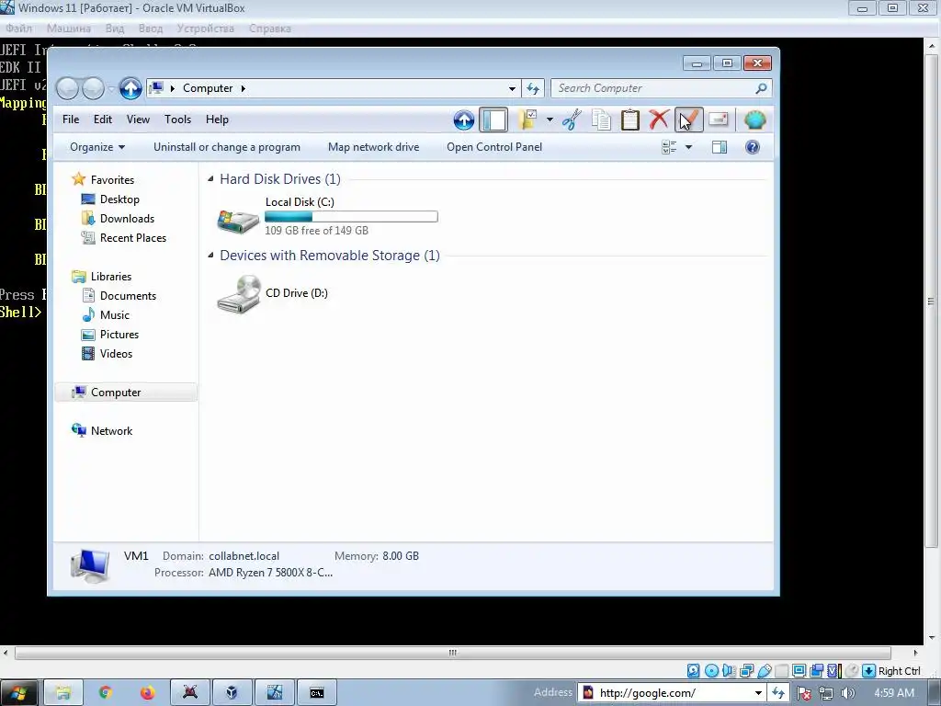The height and width of the screenshot is (706, 941).
Task: Click Uninstall or change a program
Action: (227, 147)
